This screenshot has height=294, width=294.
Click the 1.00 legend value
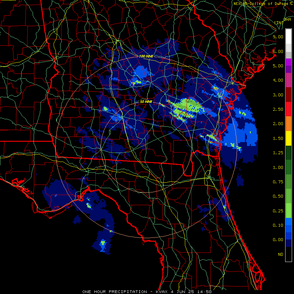coord(278,168)
